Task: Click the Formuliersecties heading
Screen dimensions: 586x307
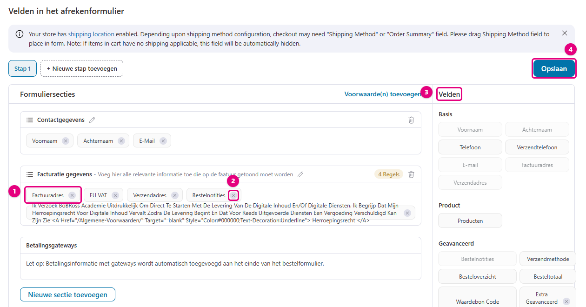Action: [x=47, y=94]
